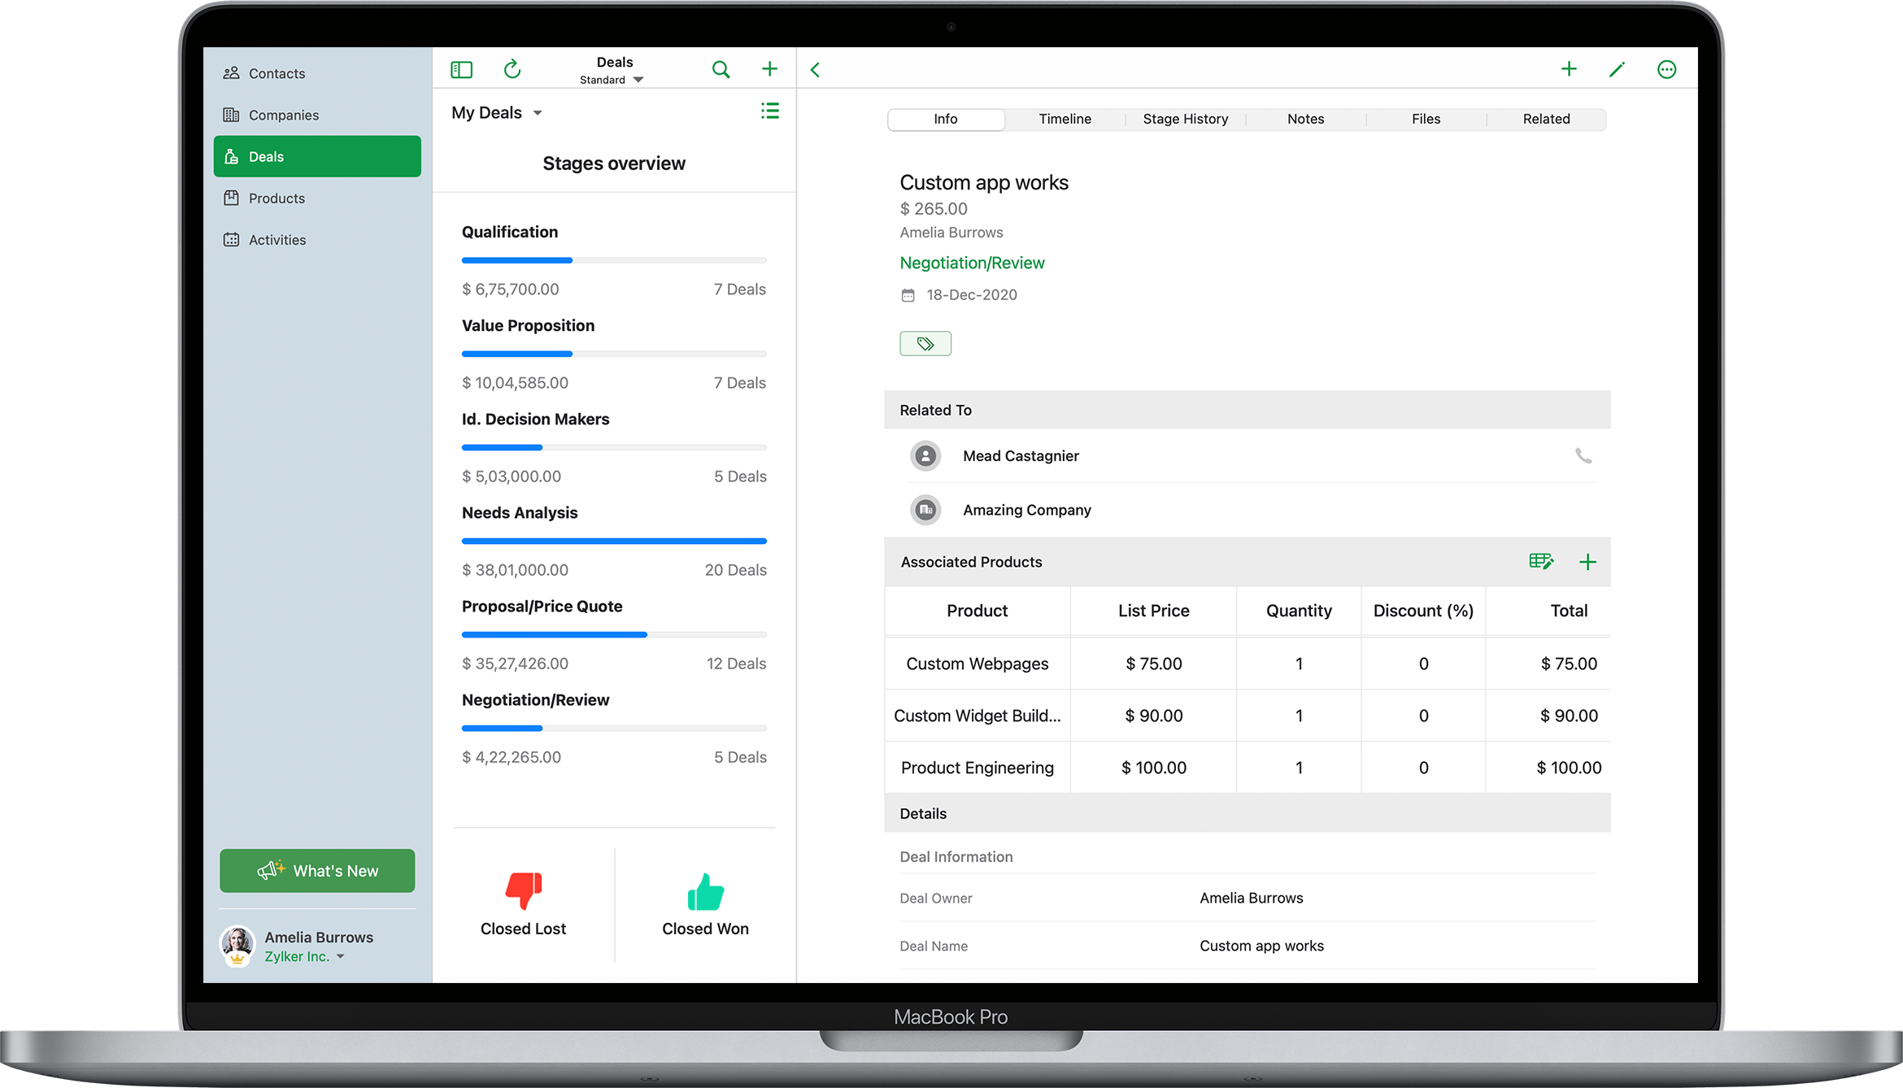Screen dimensions: 1903x1088
Task: Open Amazing Company record
Action: (x=1027, y=510)
